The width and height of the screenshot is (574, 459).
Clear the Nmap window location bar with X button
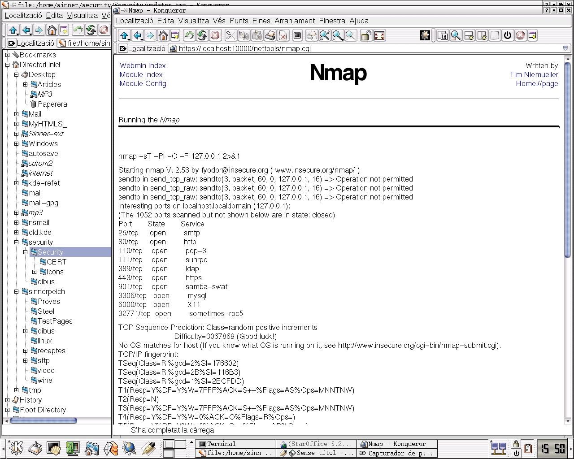123,48
